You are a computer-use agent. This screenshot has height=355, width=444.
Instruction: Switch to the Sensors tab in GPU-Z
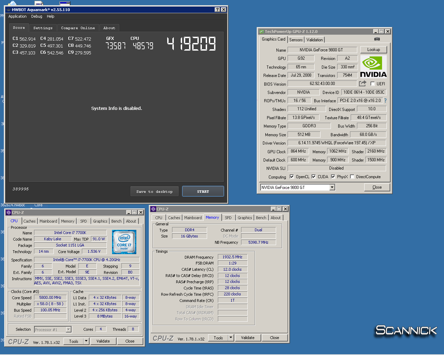pos(296,40)
